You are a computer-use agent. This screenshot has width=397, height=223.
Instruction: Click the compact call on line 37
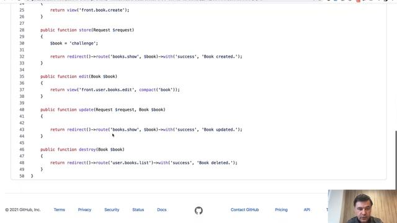pyautogui.click(x=148, y=90)
